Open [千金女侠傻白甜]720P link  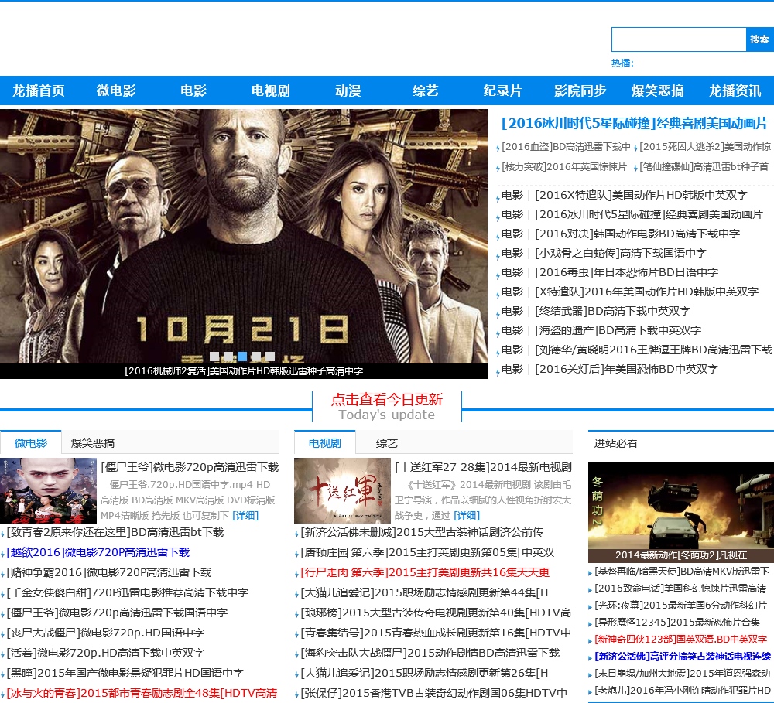tap(127, 592)
